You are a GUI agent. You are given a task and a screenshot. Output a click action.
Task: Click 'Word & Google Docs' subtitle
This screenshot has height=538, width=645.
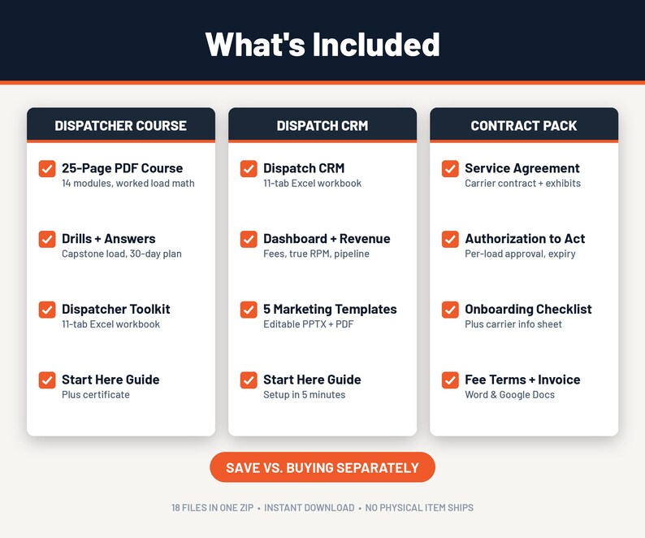pyautogui.click(x=509, y=394)
